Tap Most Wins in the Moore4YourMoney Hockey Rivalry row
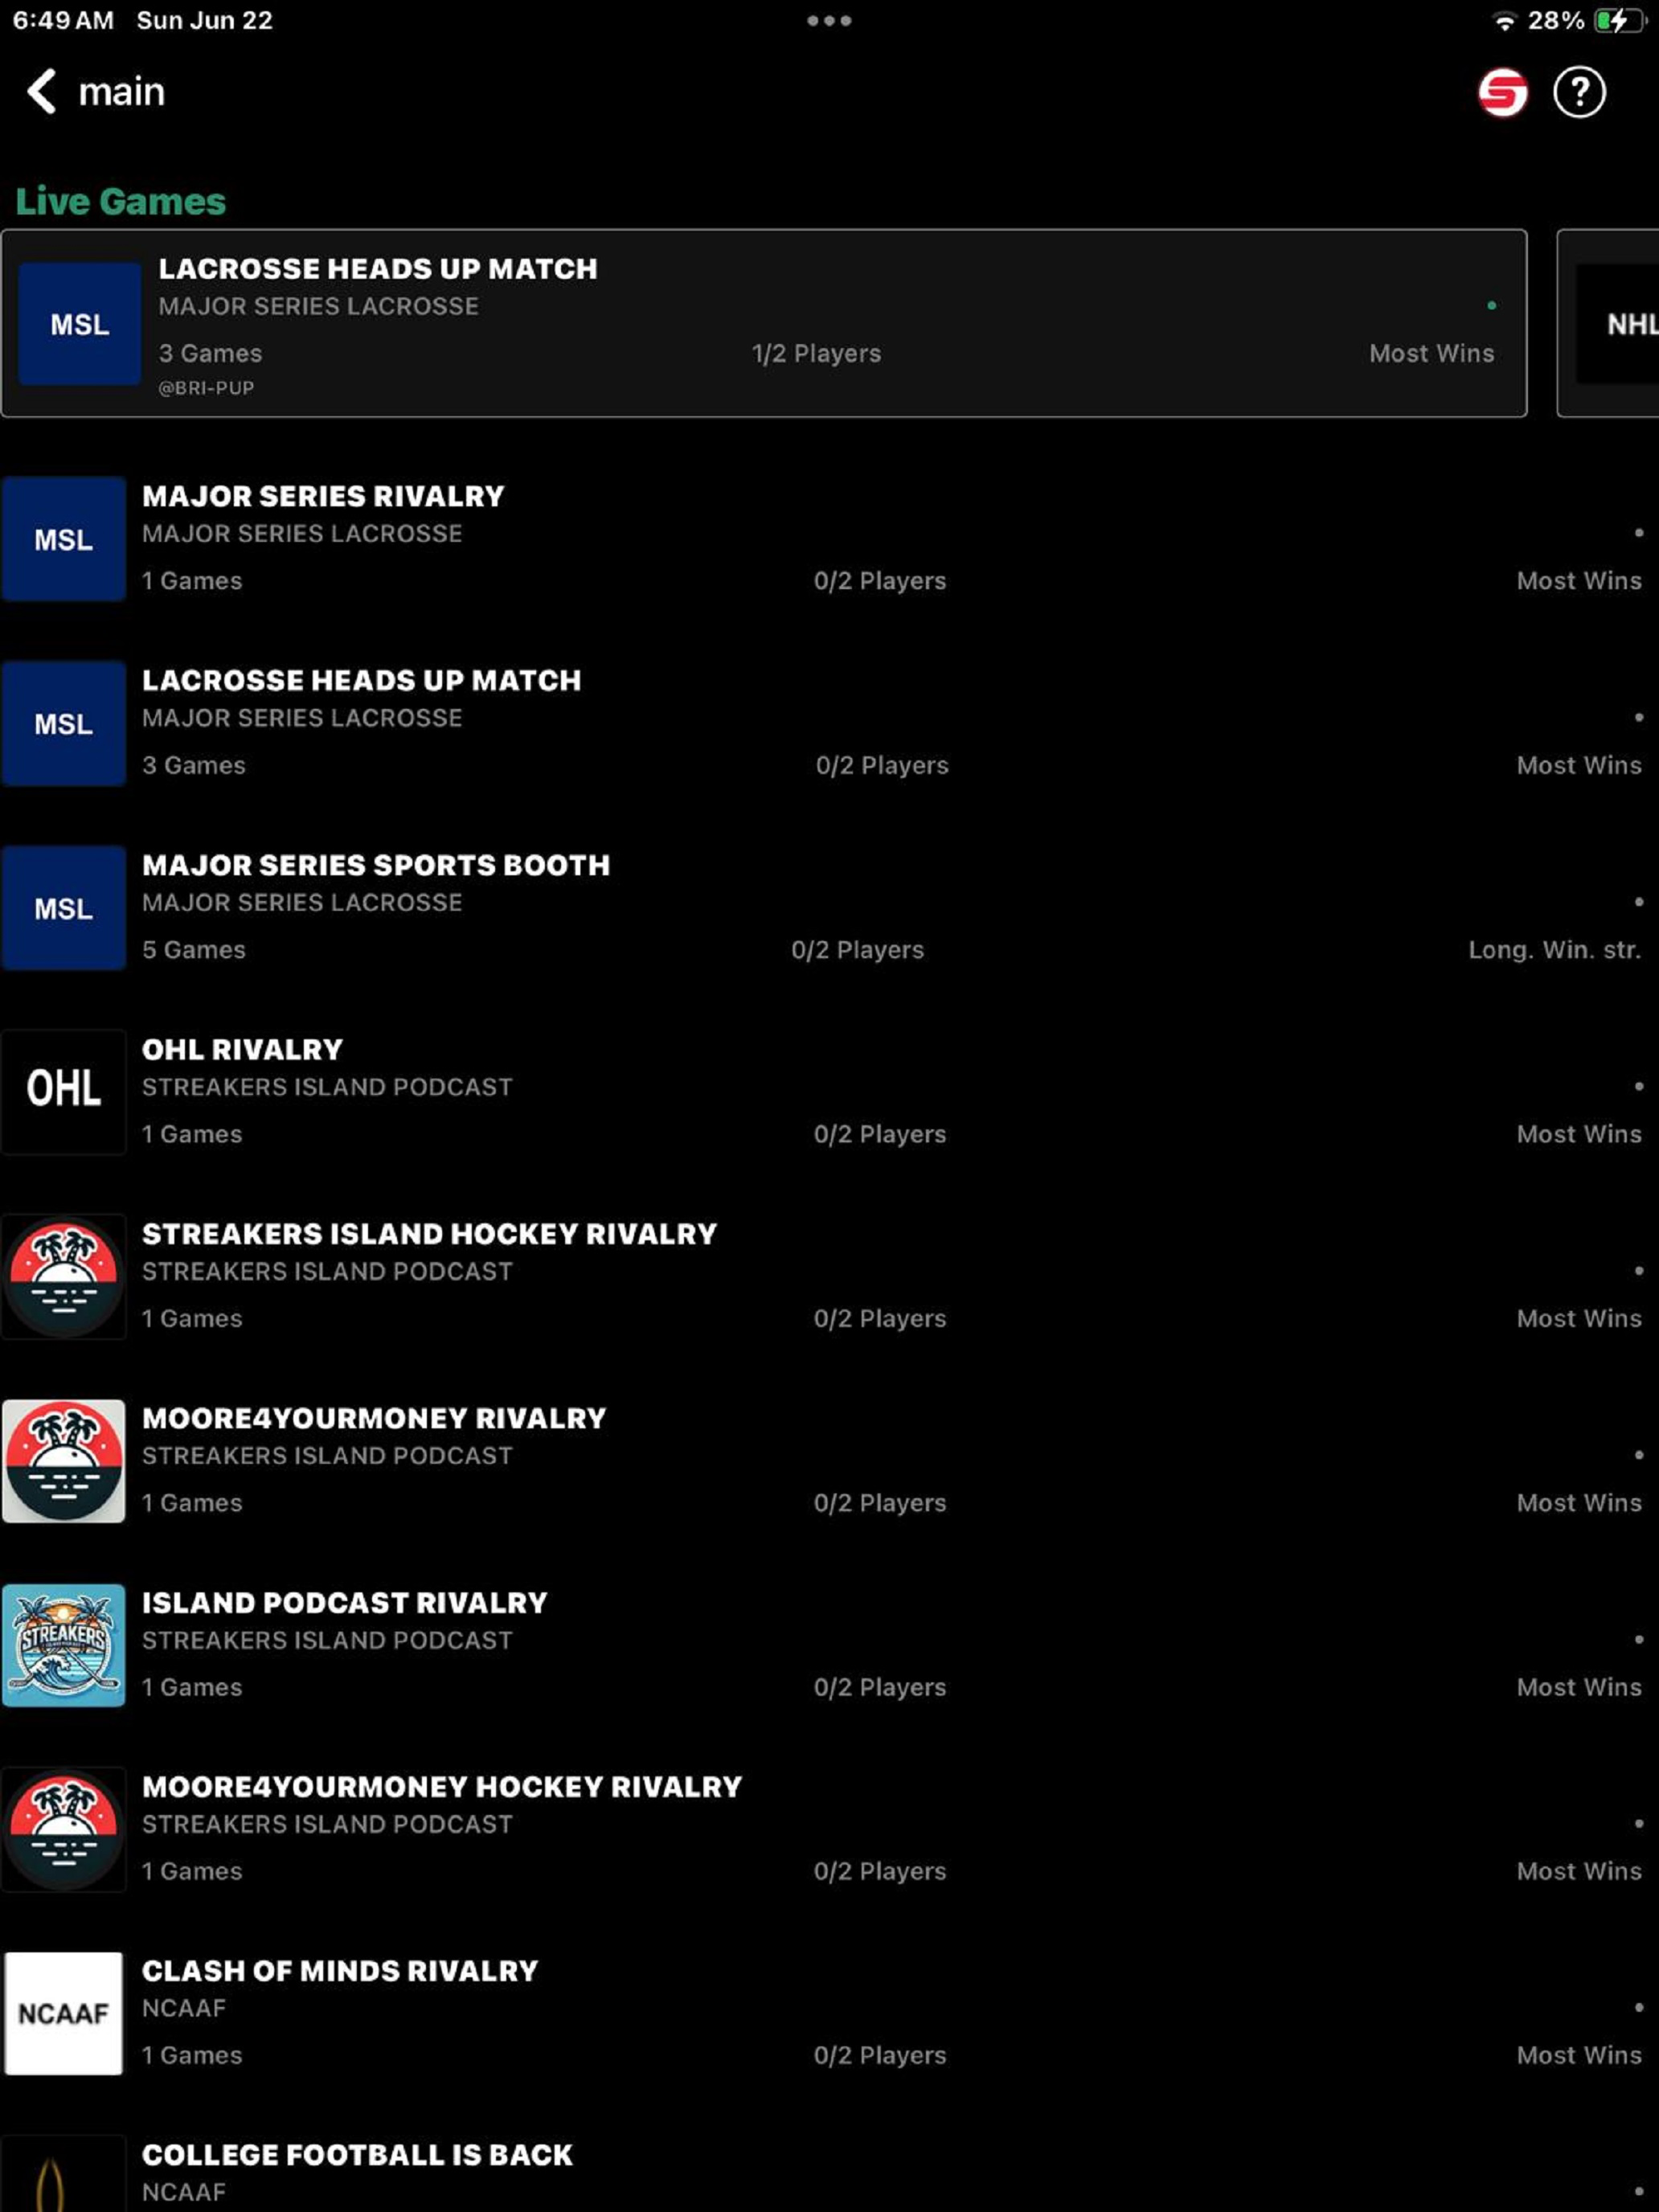The width and height of the screenshot is (1659, 2212). coord(1579,1871)
